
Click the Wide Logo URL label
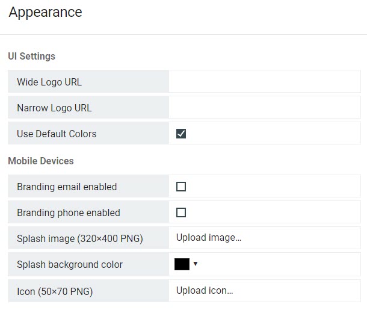49,82
